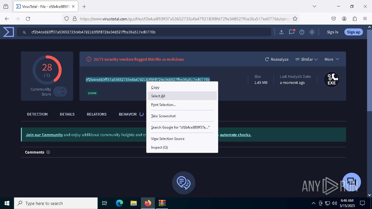Open a new browser tab
This screenshot has height=209, width=372.
pyautogui.click(x=84, y=6)
